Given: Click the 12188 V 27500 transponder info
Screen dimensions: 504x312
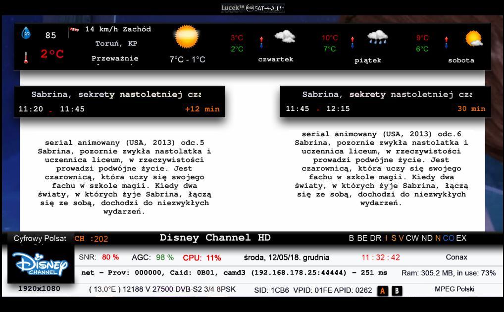Looking at the screenshot, I should (x=162, y=290).
